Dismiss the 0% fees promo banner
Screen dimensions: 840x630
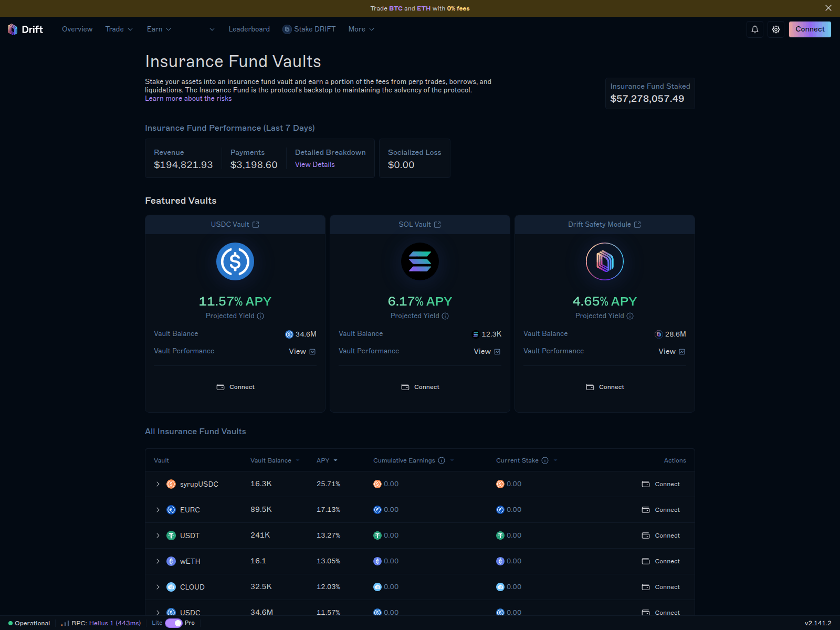[x=828, y=8]
